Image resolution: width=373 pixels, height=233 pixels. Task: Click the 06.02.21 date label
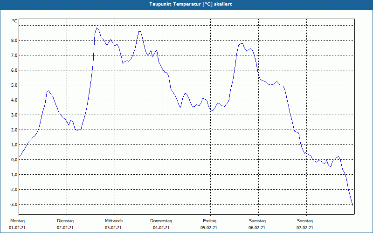pos(257,228)
